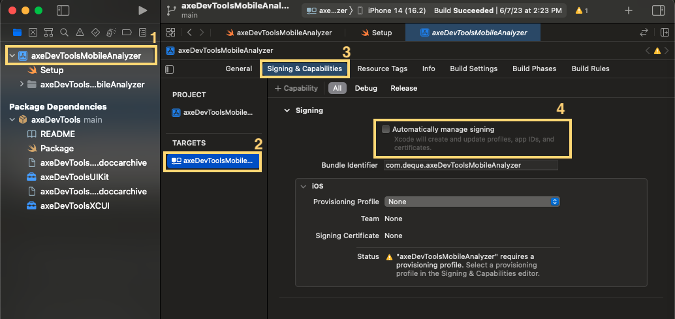Collapse the Signing section
This screenshot has height=319, width=675.
[x=287, y=110]
